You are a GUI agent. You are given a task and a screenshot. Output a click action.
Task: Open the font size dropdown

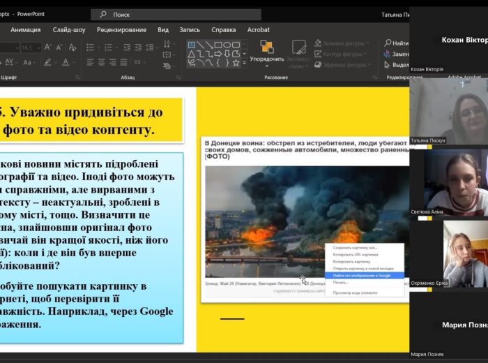click(38, 47)
